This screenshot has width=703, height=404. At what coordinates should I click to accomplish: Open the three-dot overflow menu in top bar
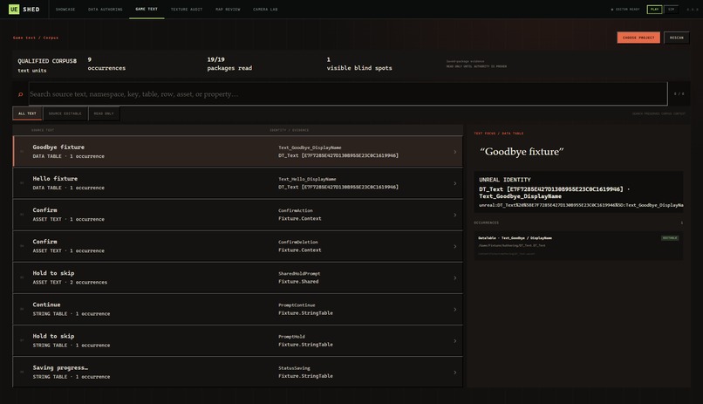tap(693, 10)
